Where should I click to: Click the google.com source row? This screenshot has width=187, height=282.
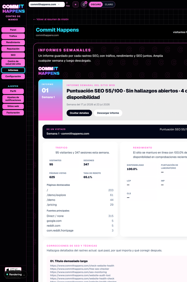pos(80,221)
